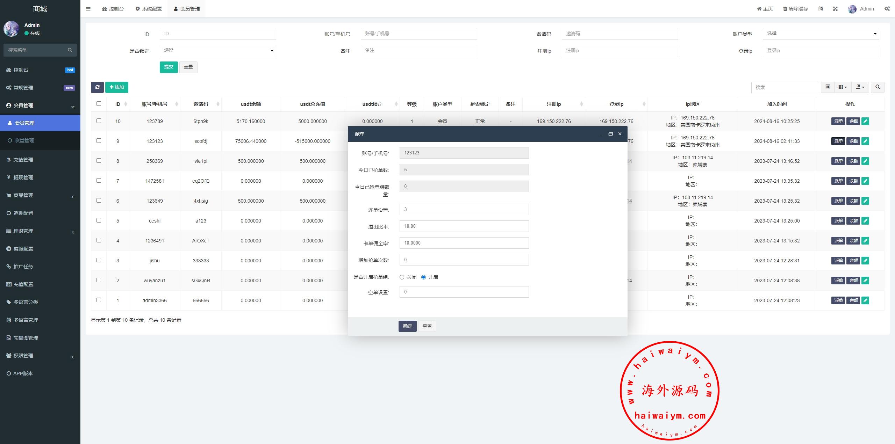Check the checkbox for row ID 8

(x=99, y=161)
